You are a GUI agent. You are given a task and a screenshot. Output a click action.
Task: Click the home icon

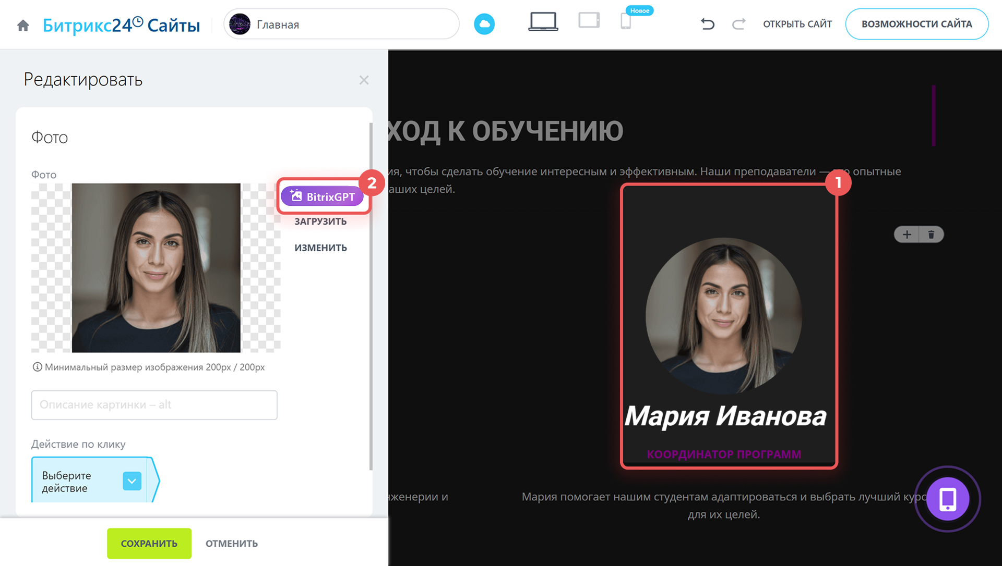23,25
